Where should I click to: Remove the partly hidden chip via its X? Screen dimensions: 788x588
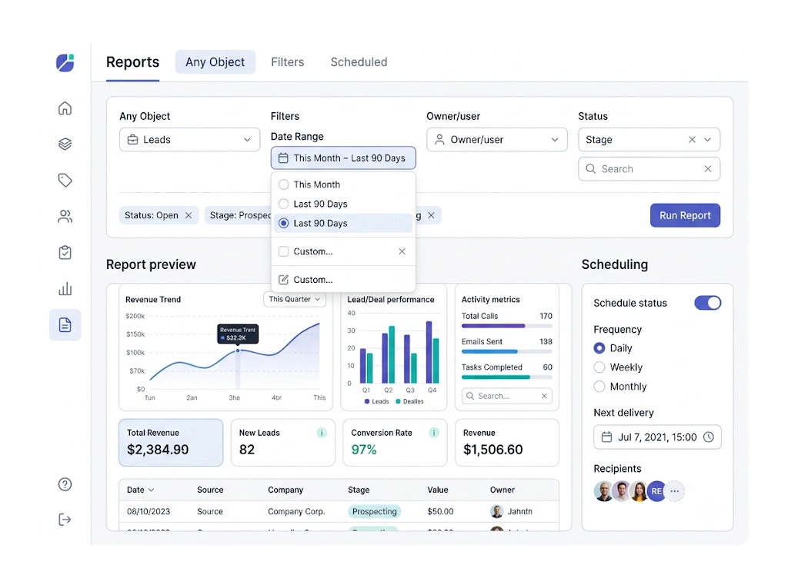[x=431, y=215]
